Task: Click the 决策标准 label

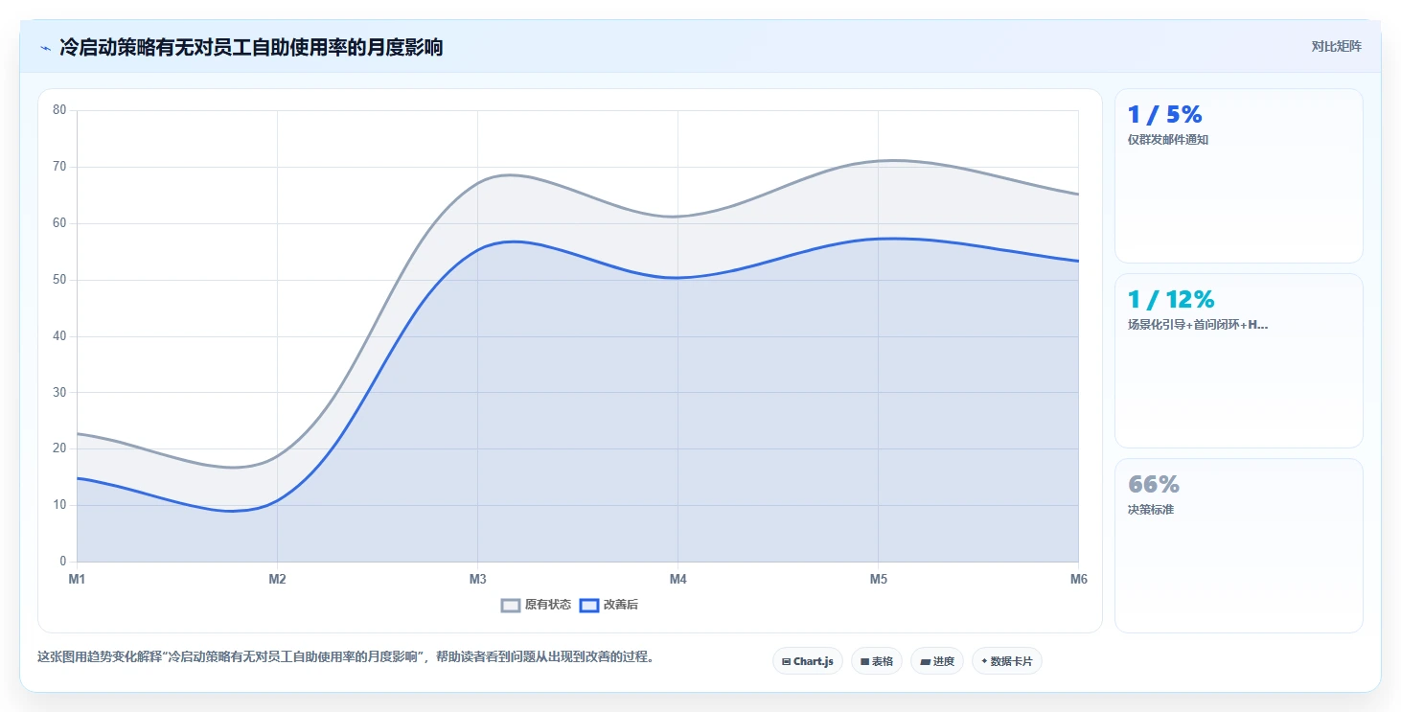Action: pyautogui.click(x=1151, y=510)
